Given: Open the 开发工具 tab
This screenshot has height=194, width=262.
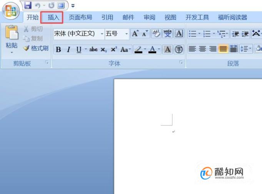Looking at the screenshot, I should [197, 17].
